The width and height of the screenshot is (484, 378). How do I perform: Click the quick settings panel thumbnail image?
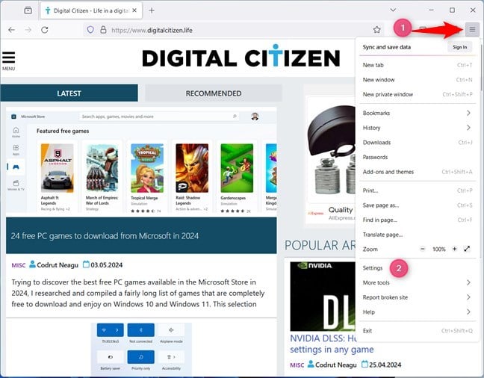pyautogui.click(x=141, y=349)
